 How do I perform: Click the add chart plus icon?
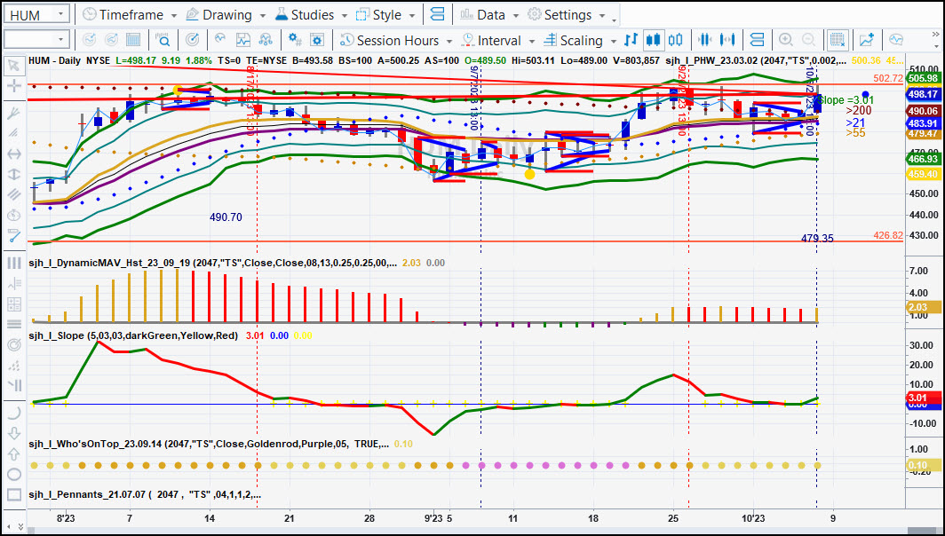[x=867, y=40]
